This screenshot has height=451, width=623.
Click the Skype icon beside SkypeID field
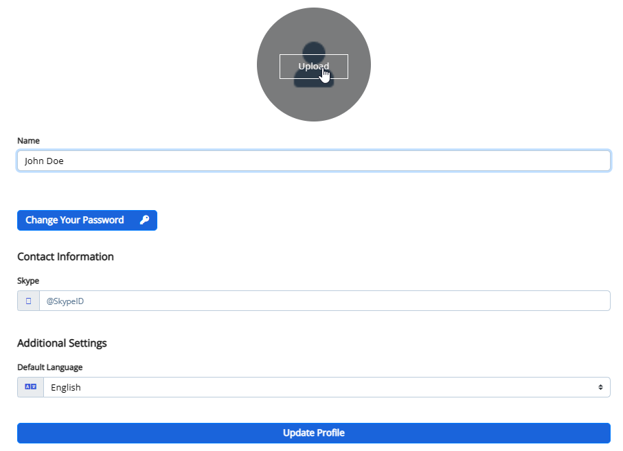click(28, 301)
